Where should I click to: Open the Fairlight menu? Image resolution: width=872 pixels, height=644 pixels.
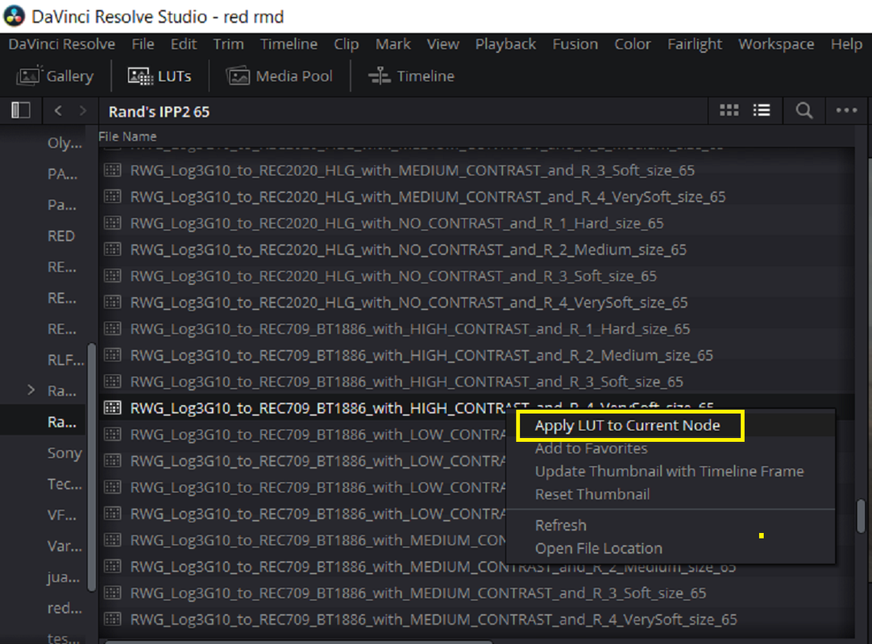(x=695, y=44)
